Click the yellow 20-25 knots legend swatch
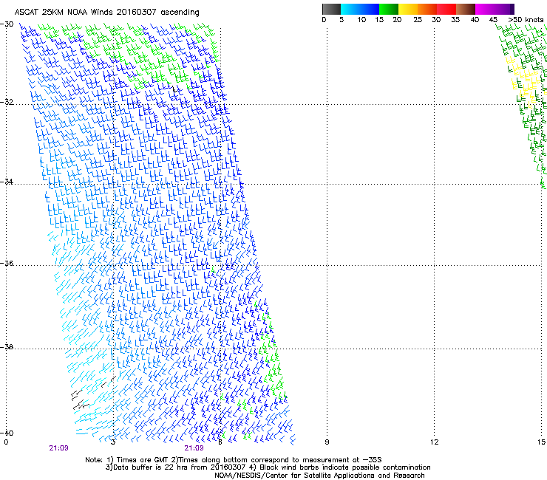The image size is (547, 480). point(408,9)
